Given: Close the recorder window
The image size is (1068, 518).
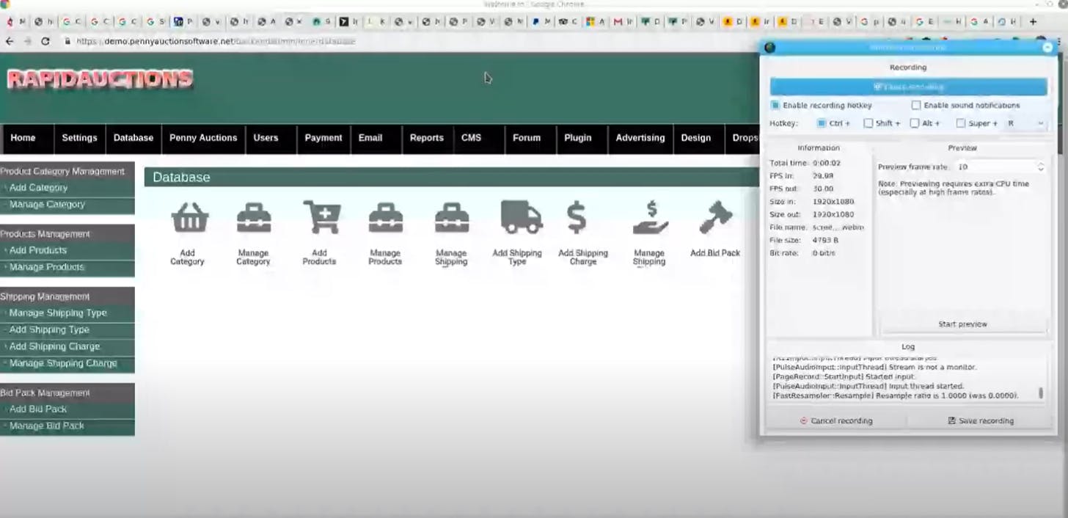Looking at the screenshot, I should [1047, 47].
